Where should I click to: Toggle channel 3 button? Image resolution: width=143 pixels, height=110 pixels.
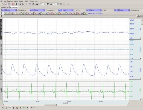click(x=8, y=13)
